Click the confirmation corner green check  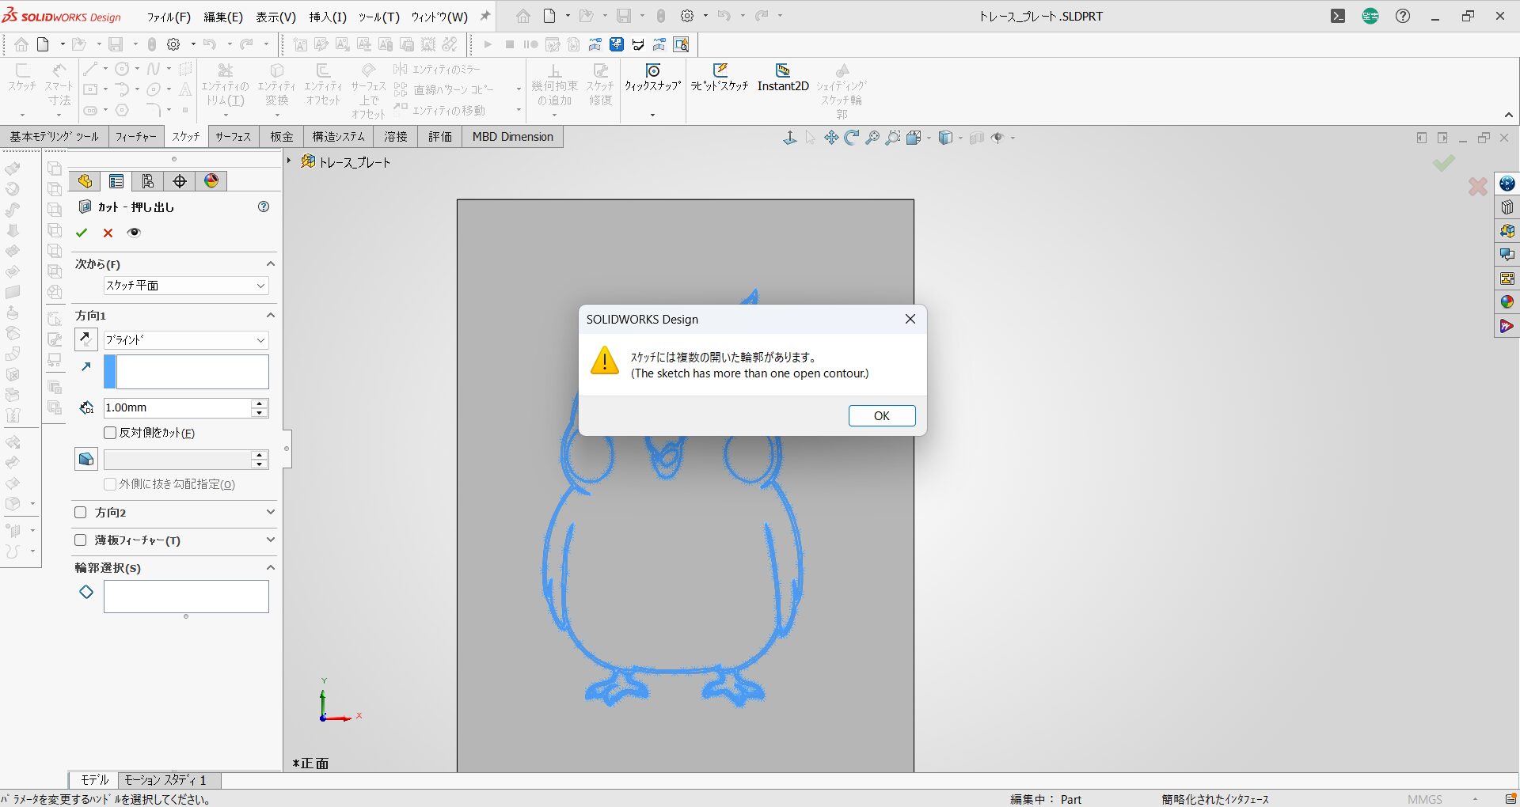click(x=1443, y=163)
